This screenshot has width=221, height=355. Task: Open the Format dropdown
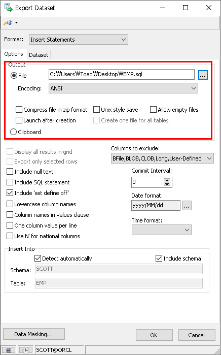[x=79, y=40]
